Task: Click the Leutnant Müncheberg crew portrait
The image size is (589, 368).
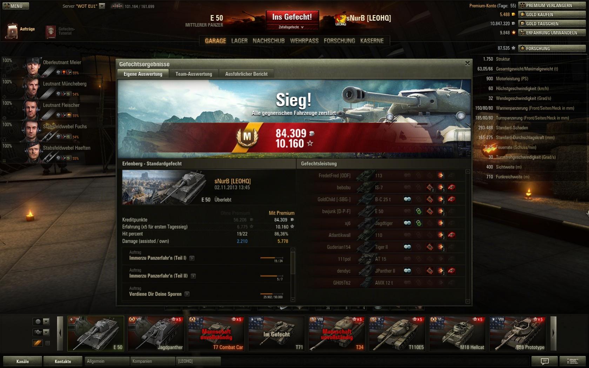Action: click(x=31, y=88)
